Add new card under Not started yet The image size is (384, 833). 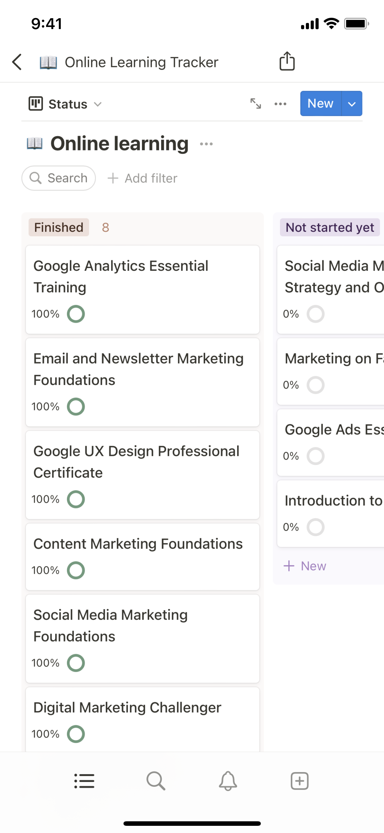pyautogui.click(x=305, y=566)
